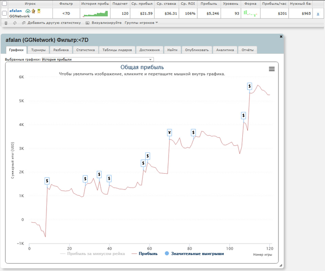Click the dollar marker near game 9
Image resolution: width=325 pixels, height=271 pixels.
coord(47,181)
